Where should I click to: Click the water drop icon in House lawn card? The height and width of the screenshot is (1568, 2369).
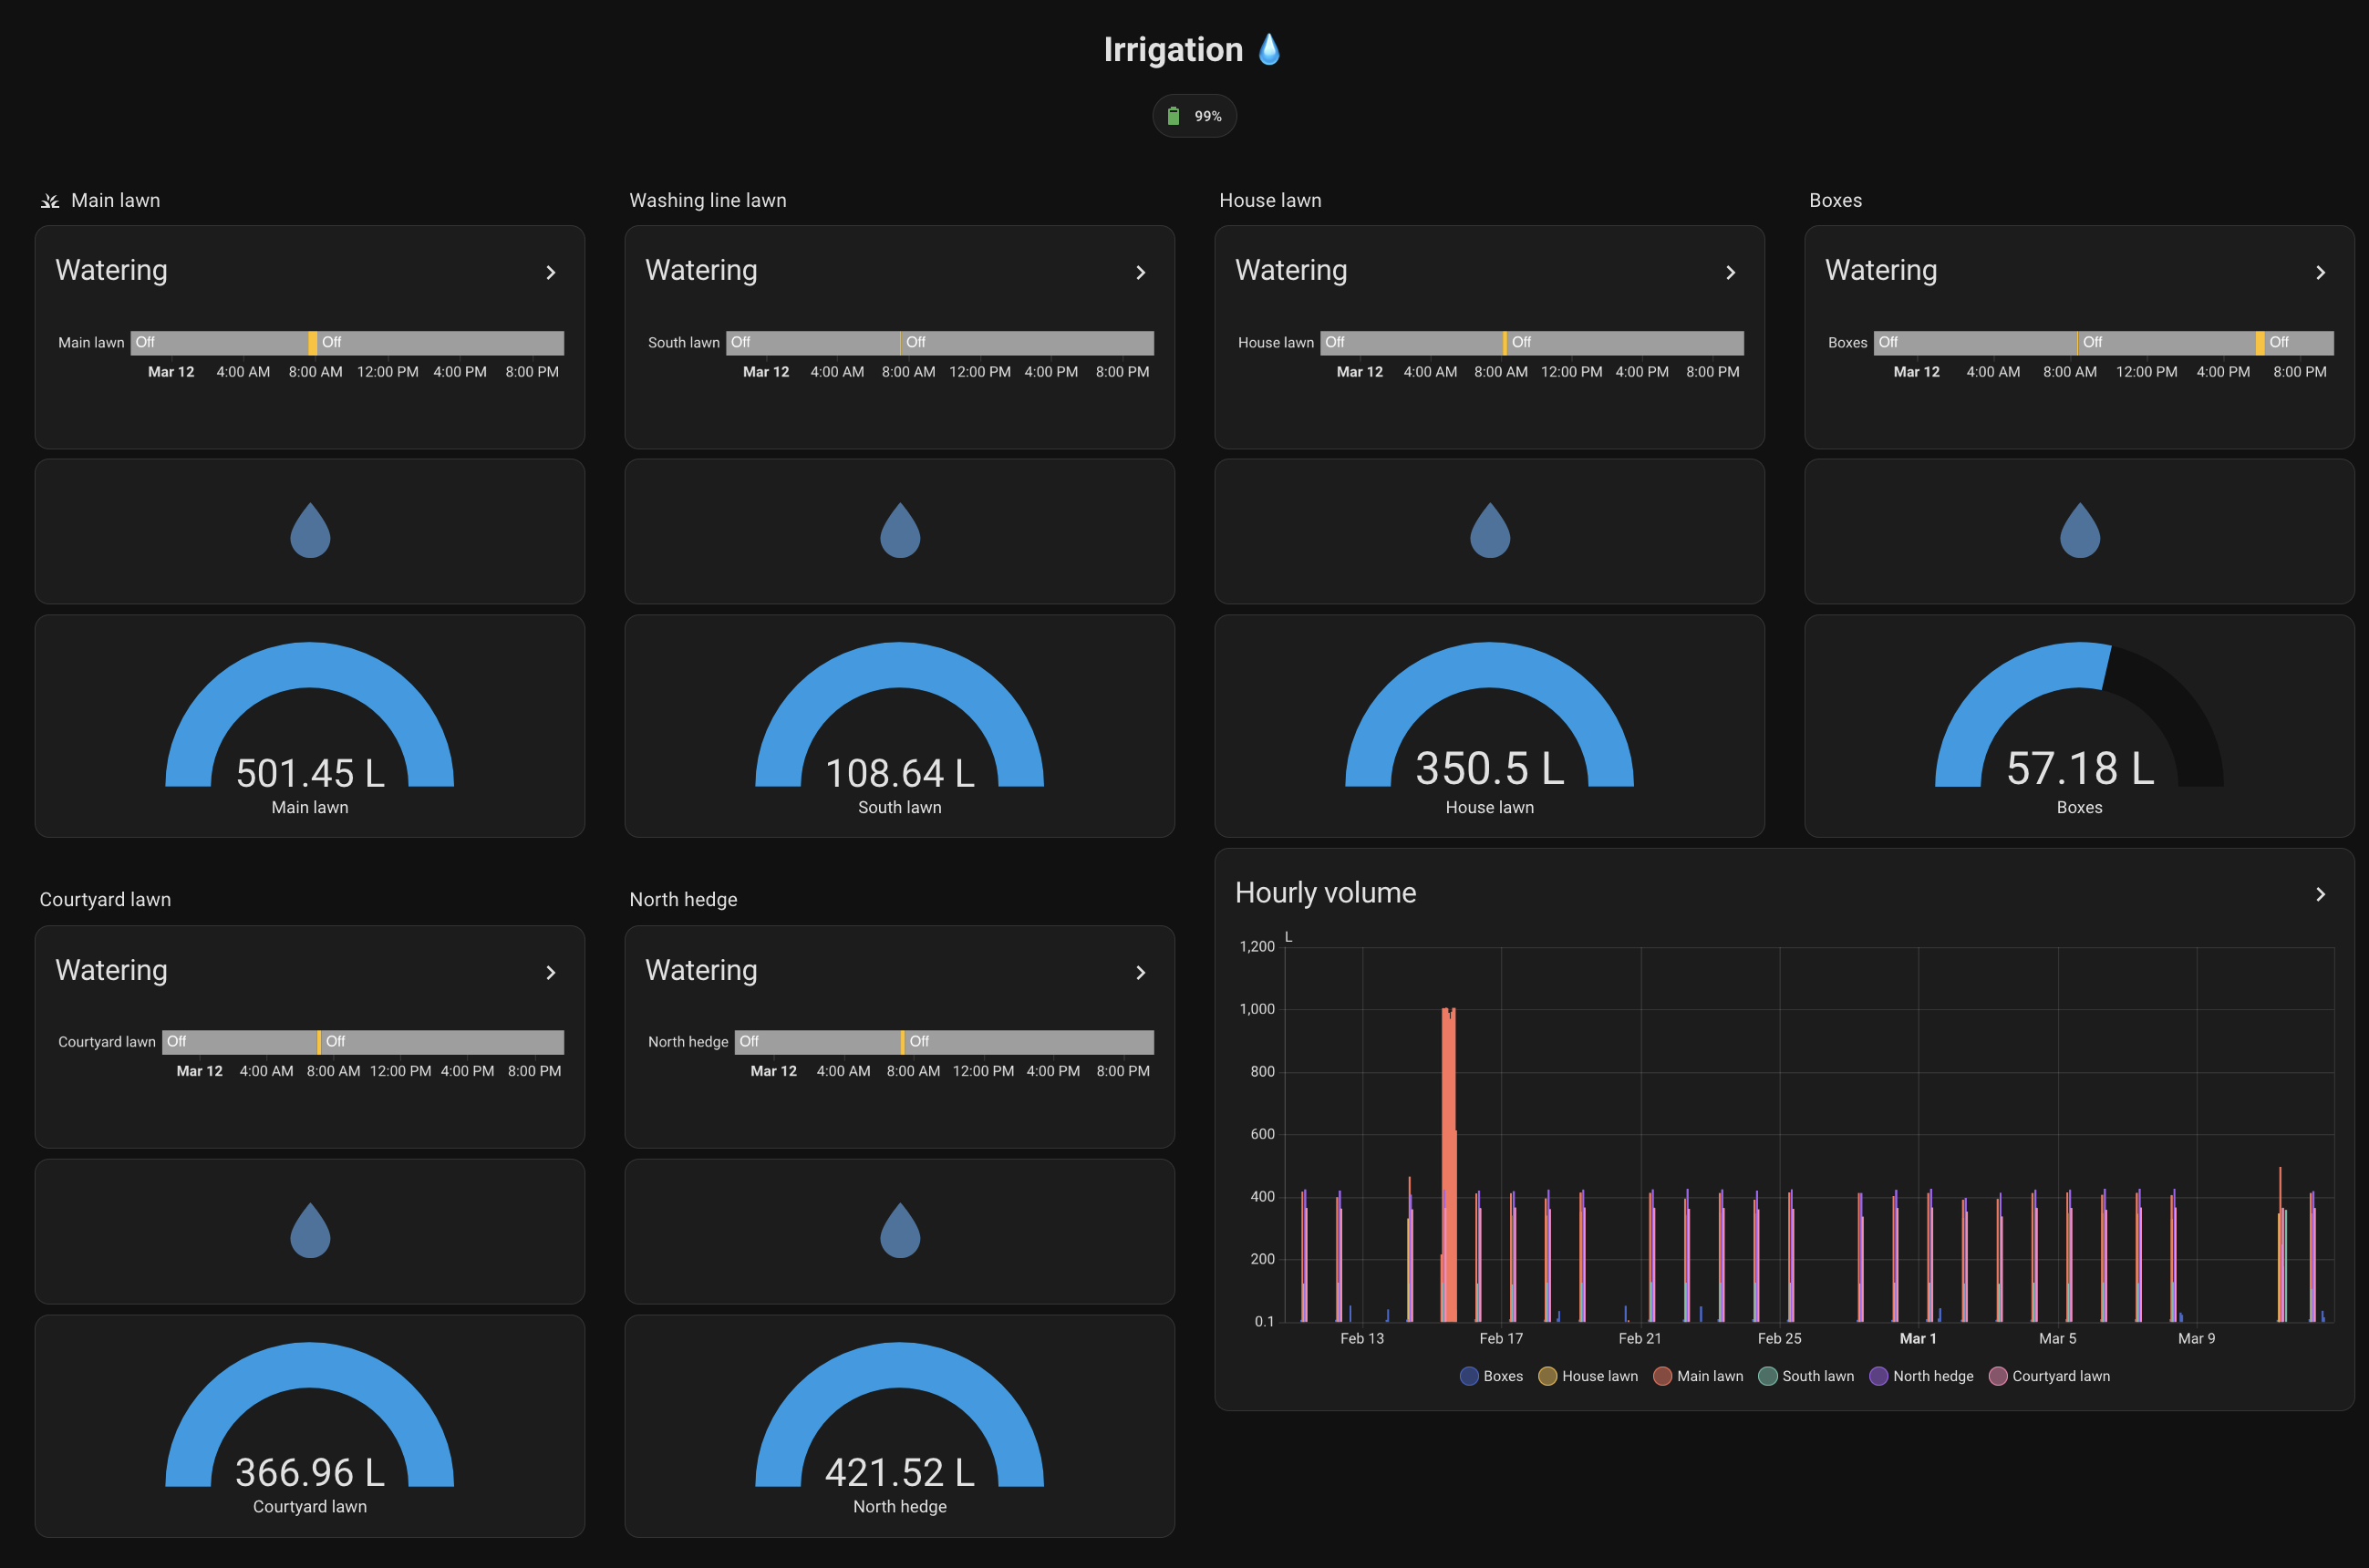point(1489,530)
